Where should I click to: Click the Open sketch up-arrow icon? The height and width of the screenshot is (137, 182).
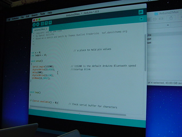[46, 23]
